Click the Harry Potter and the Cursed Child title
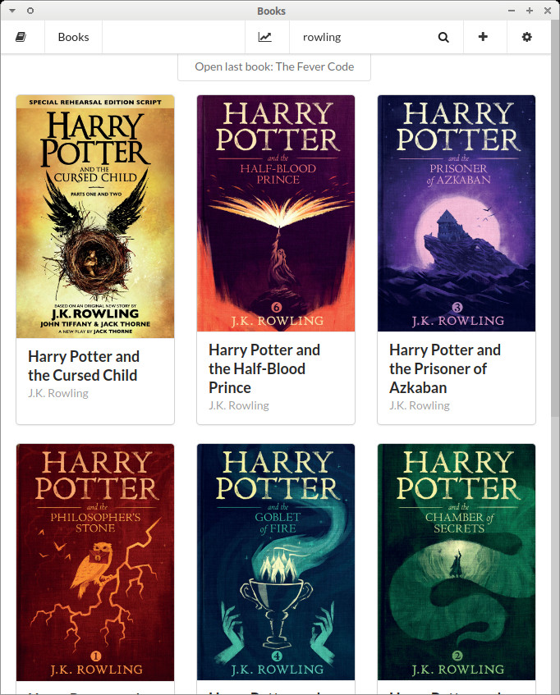The image size is (560, 695). pos(84,366)
